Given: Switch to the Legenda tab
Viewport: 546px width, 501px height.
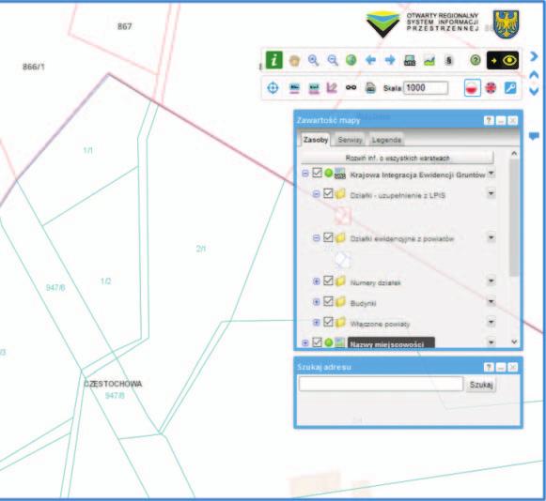Looking at the screenshot, I should click(x=386, y=140).
